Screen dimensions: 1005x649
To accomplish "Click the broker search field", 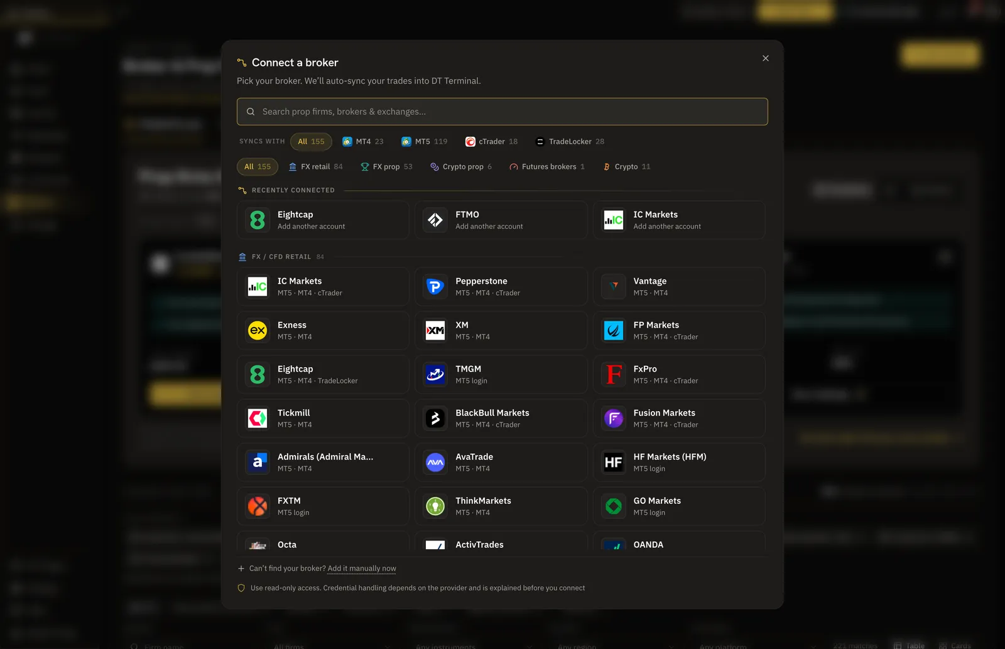I will 503,112.
